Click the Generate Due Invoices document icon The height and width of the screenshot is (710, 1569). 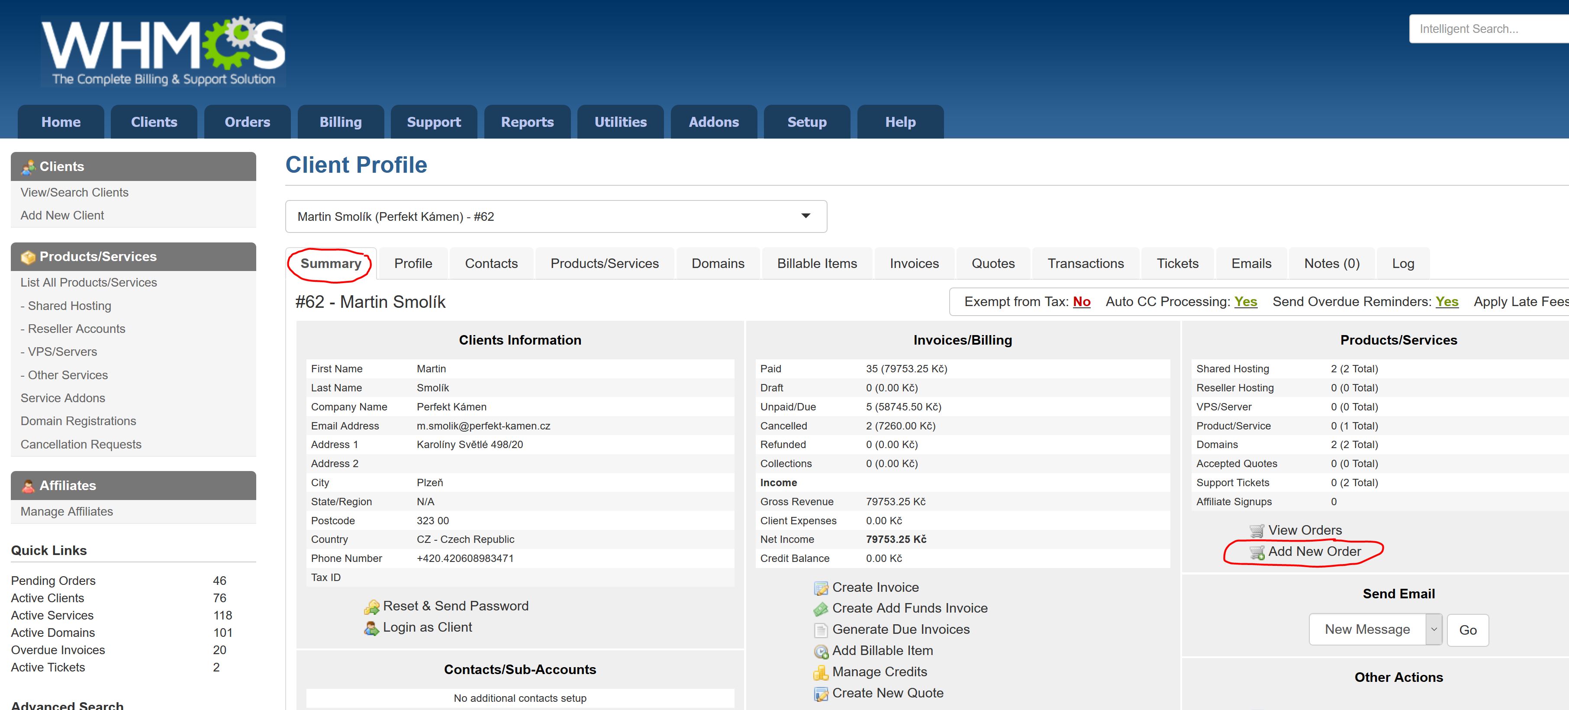pos(821,630)
